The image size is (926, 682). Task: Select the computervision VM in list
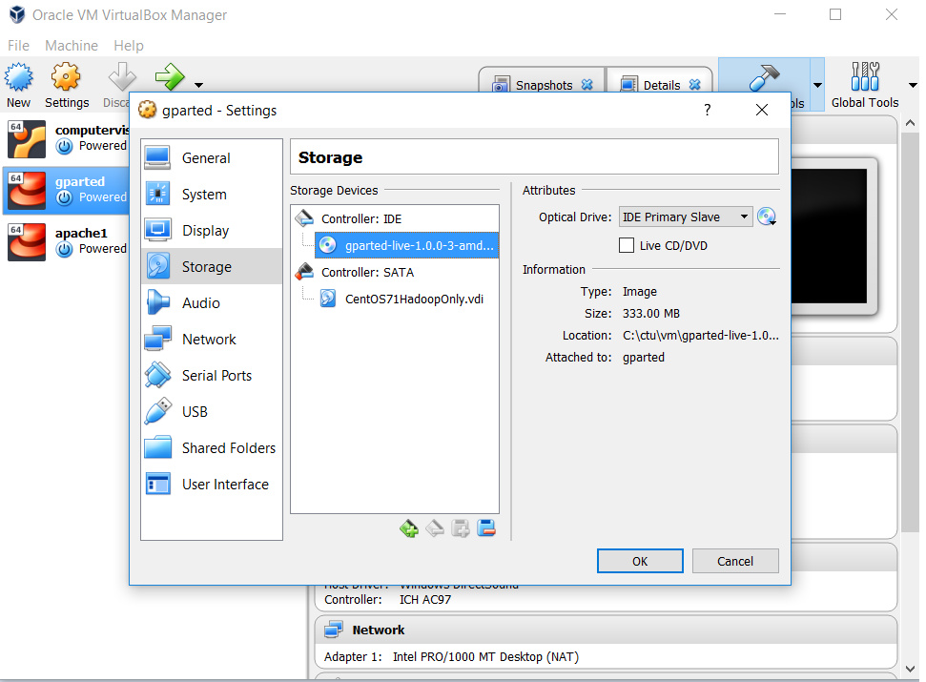point(66,138)
